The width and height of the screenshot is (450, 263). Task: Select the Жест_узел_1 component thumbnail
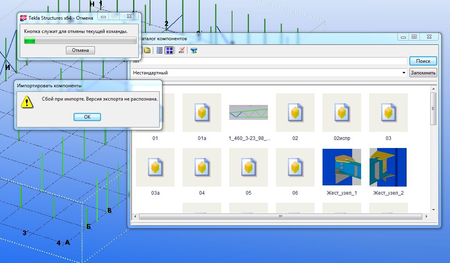coord(341,167)
